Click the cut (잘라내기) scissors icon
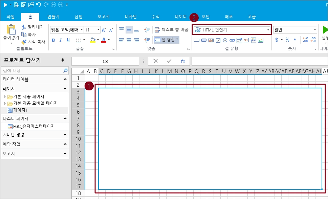The height and width of the screenshot is (199, 328). coord(24,27)
